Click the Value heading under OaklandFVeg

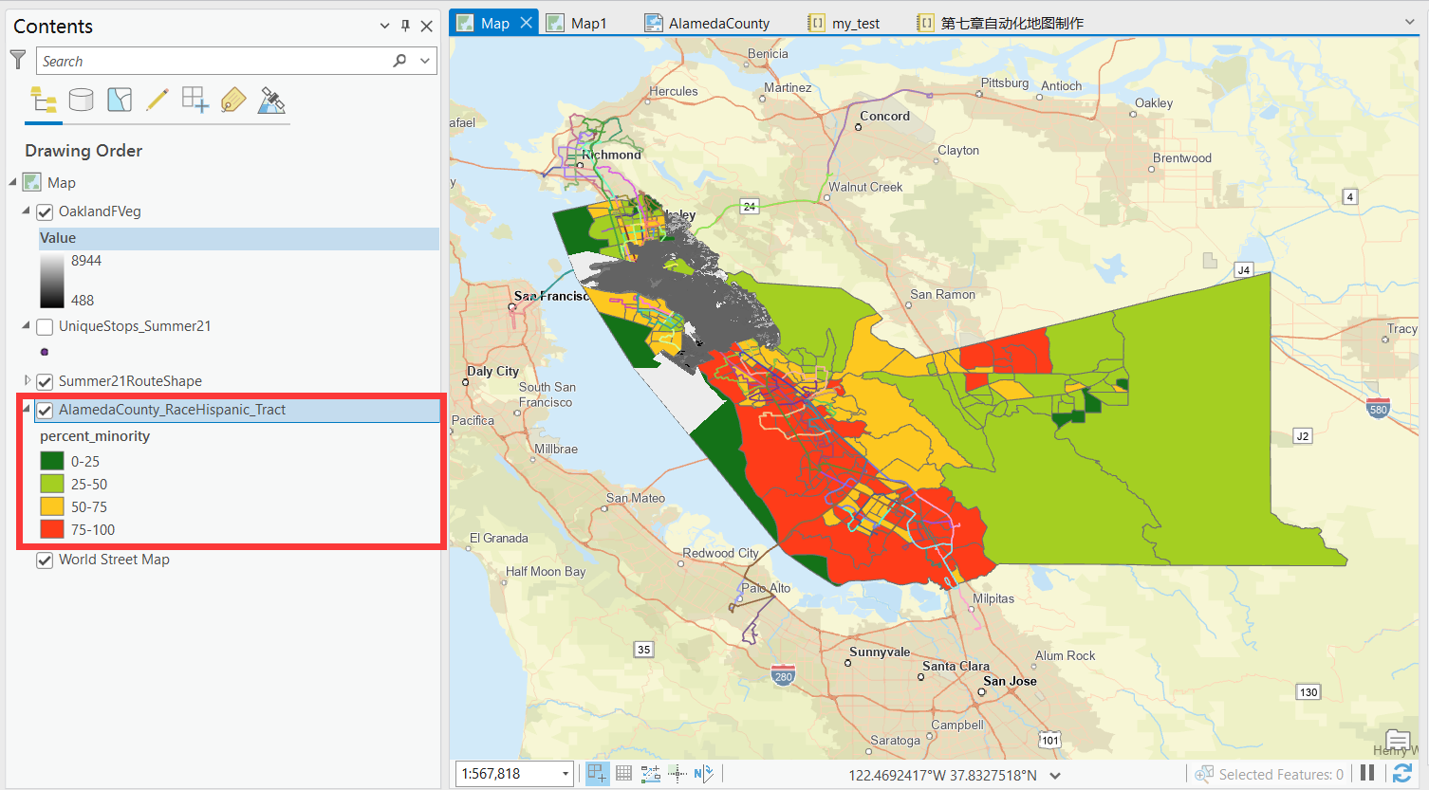point(58,238)
